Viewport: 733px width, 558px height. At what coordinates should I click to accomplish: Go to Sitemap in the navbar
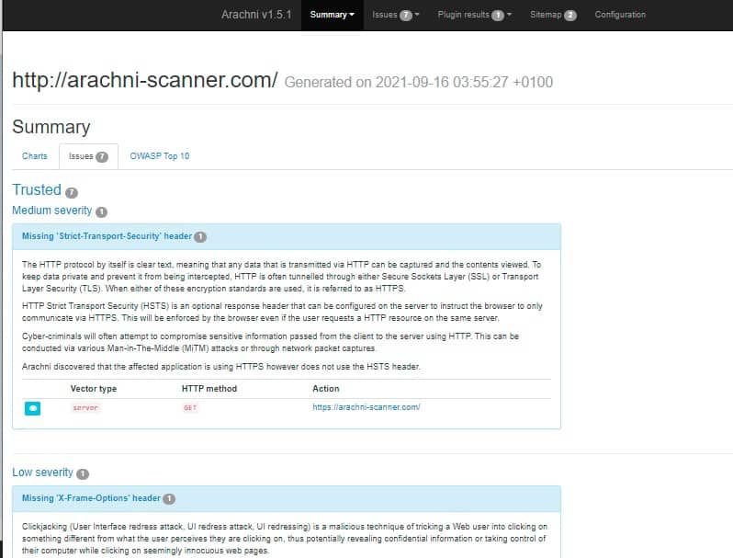546,15
